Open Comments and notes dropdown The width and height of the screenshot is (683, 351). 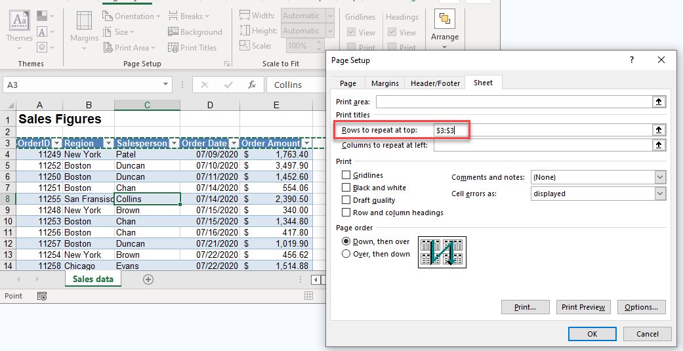tap(660, 177)
